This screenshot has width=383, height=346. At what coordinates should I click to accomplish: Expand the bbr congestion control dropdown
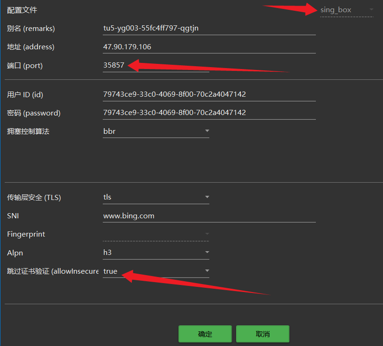[x=156, y=131]
